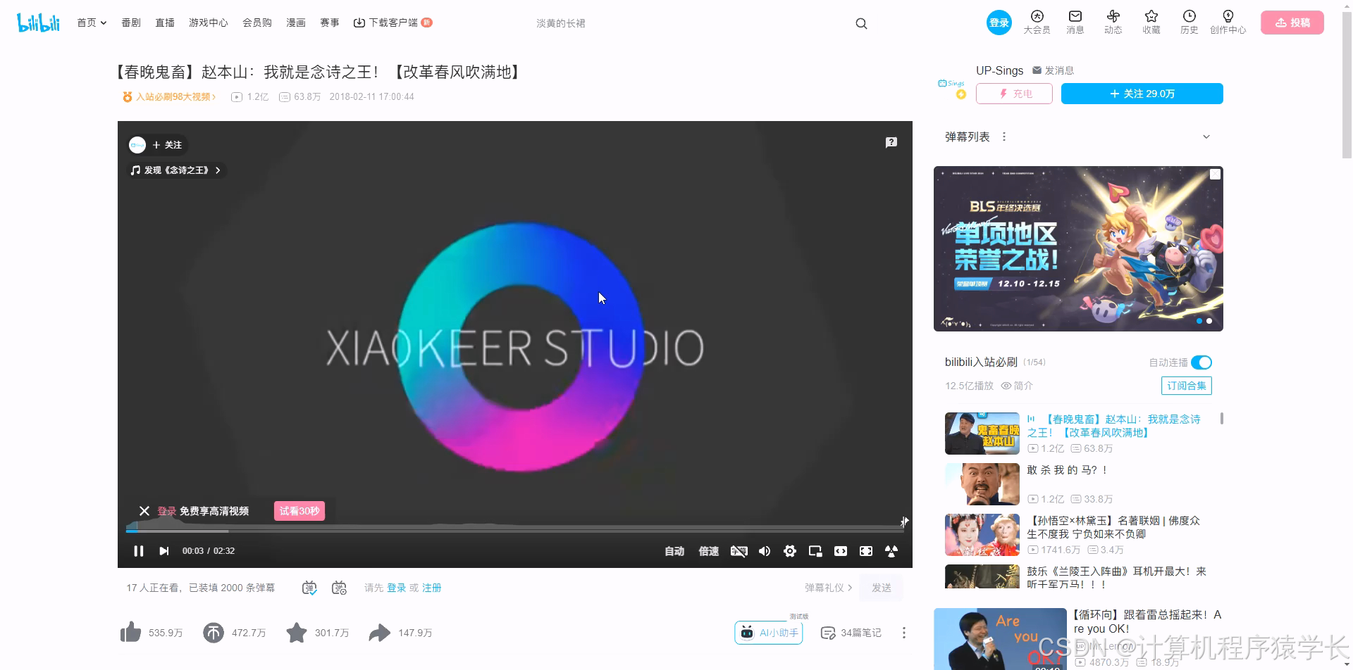Enter picture-in-picture mode
The height and width of the screenshot is (670, 1353).
(815, 551)
